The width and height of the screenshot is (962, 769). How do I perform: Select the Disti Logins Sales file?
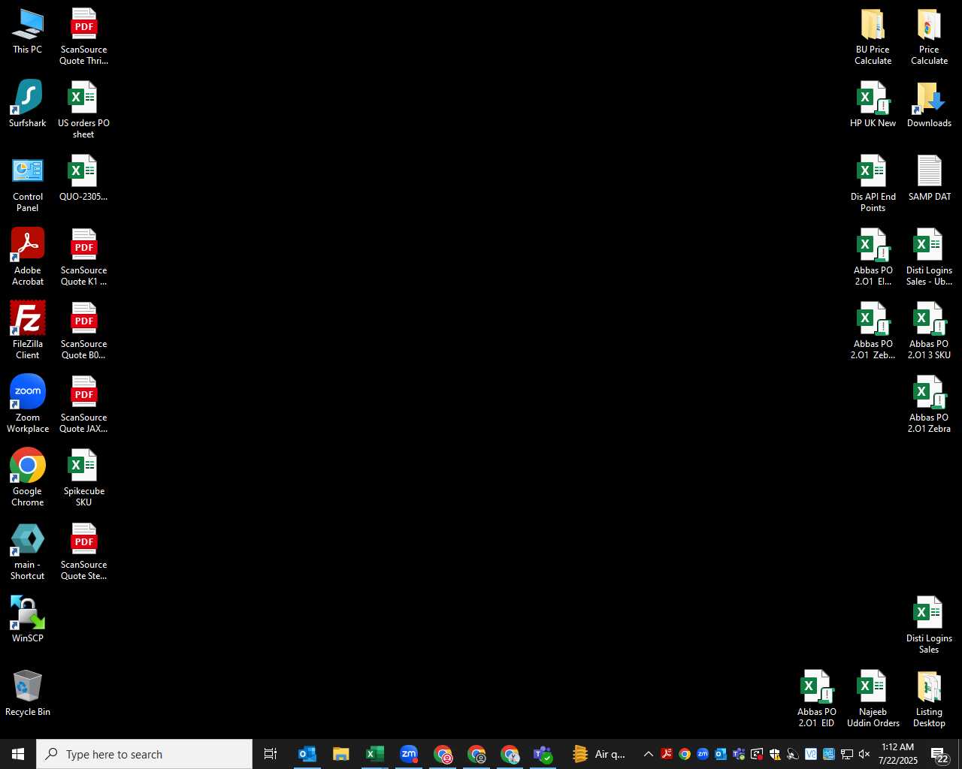click(929, 626)
